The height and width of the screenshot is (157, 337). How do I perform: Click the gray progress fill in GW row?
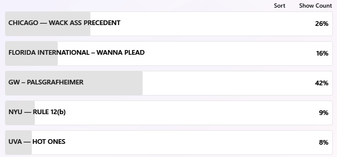74,83
